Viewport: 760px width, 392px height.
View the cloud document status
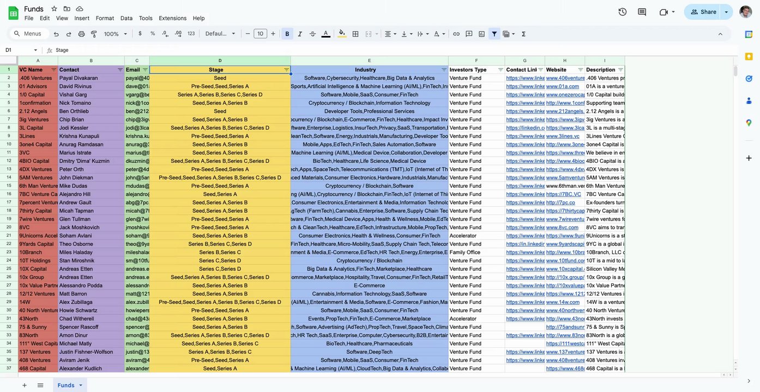80,9
